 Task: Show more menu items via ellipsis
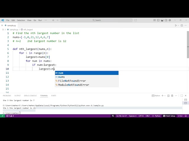click(46, 20)
